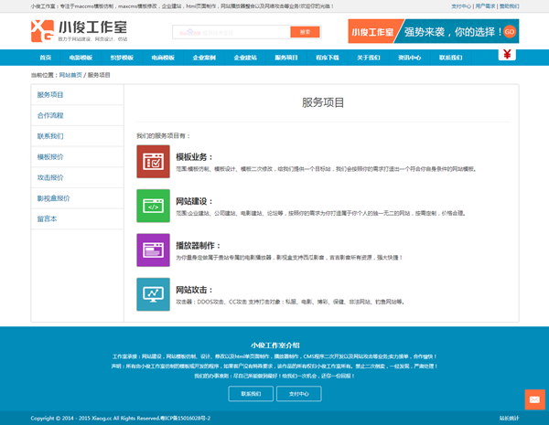Viewport: 549px width, 425px height.
Task: Open 织梦模板 in the navigation bar
Action: point(122,58)
